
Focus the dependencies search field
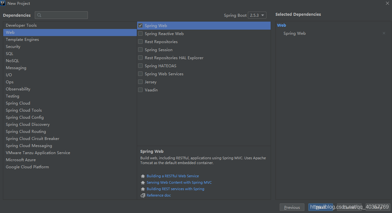point(61,15)
